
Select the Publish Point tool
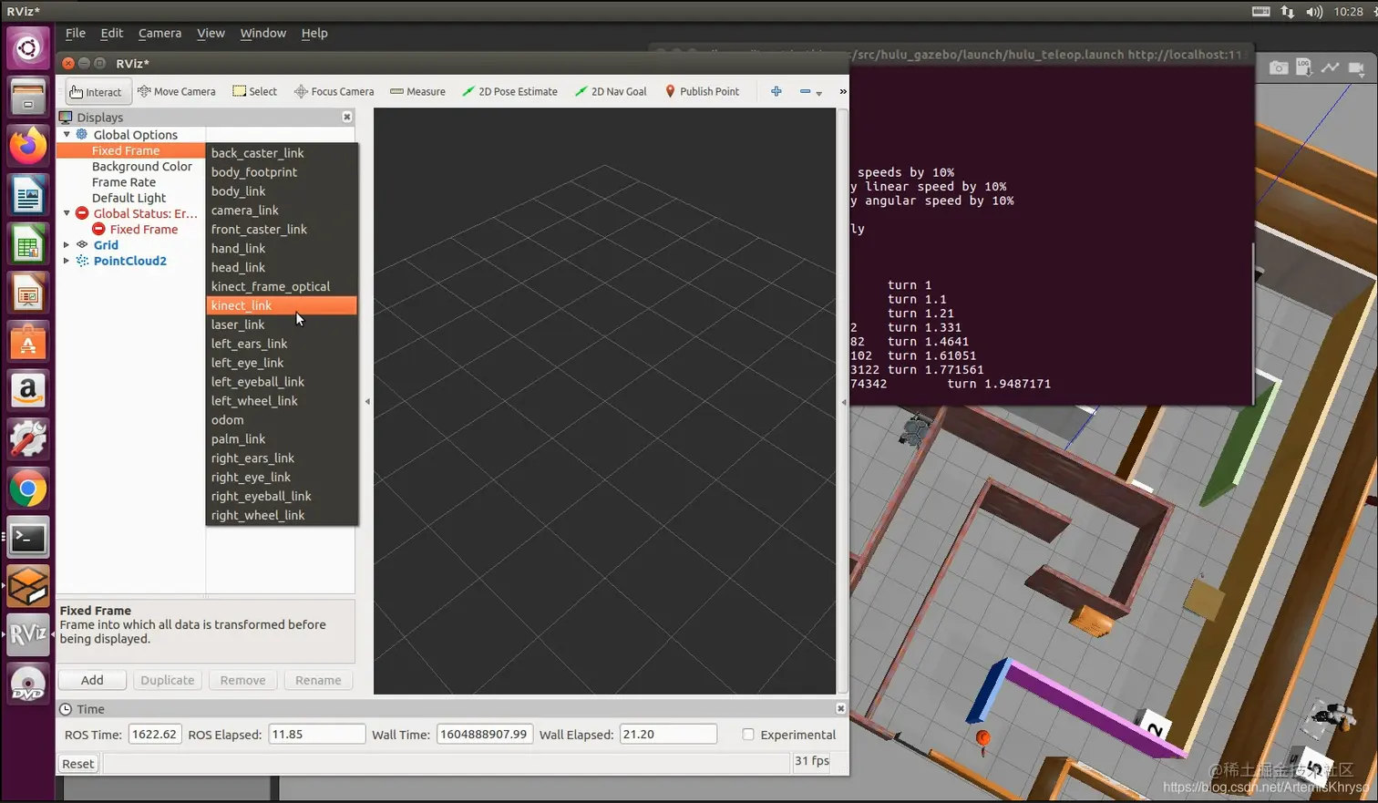click(x=702, y=92)
